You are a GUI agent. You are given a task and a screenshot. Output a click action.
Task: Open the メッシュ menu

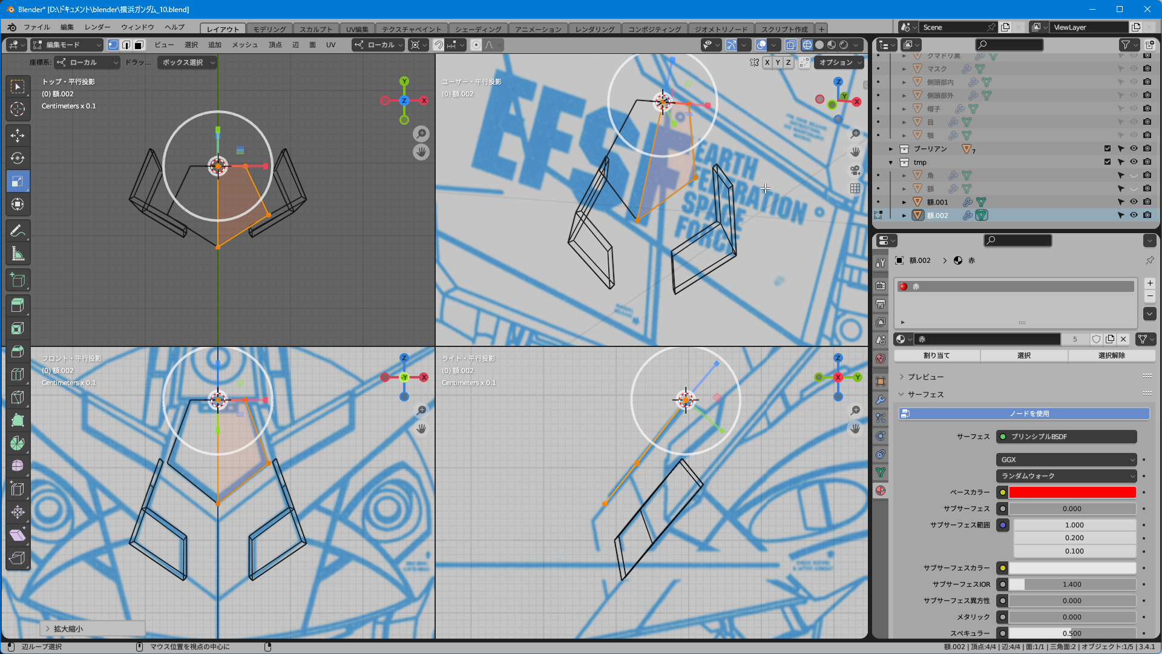coord(245,45)
